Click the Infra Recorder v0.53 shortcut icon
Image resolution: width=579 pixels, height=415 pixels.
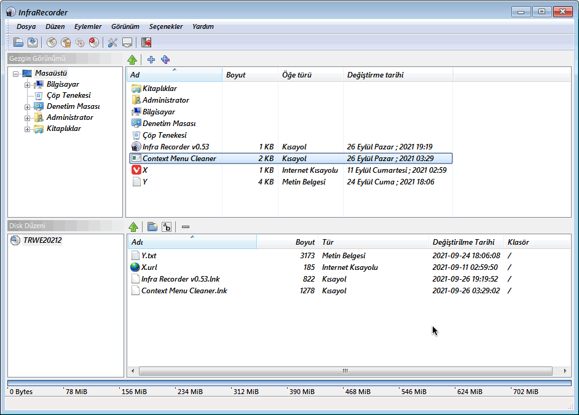click(x=136, y=147)
